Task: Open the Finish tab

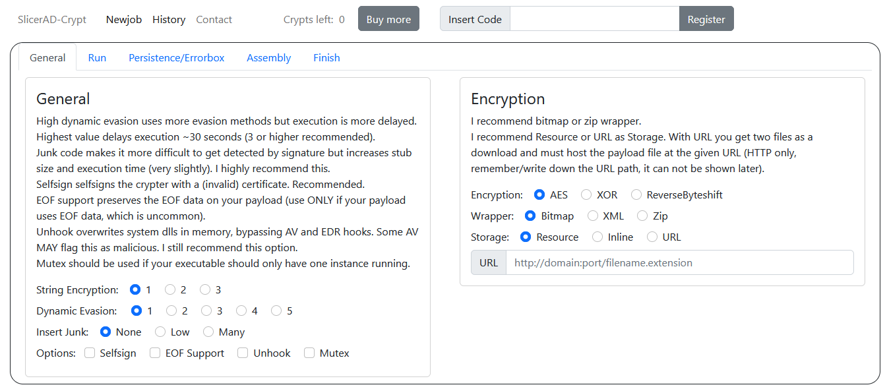Action: point(326,57)
